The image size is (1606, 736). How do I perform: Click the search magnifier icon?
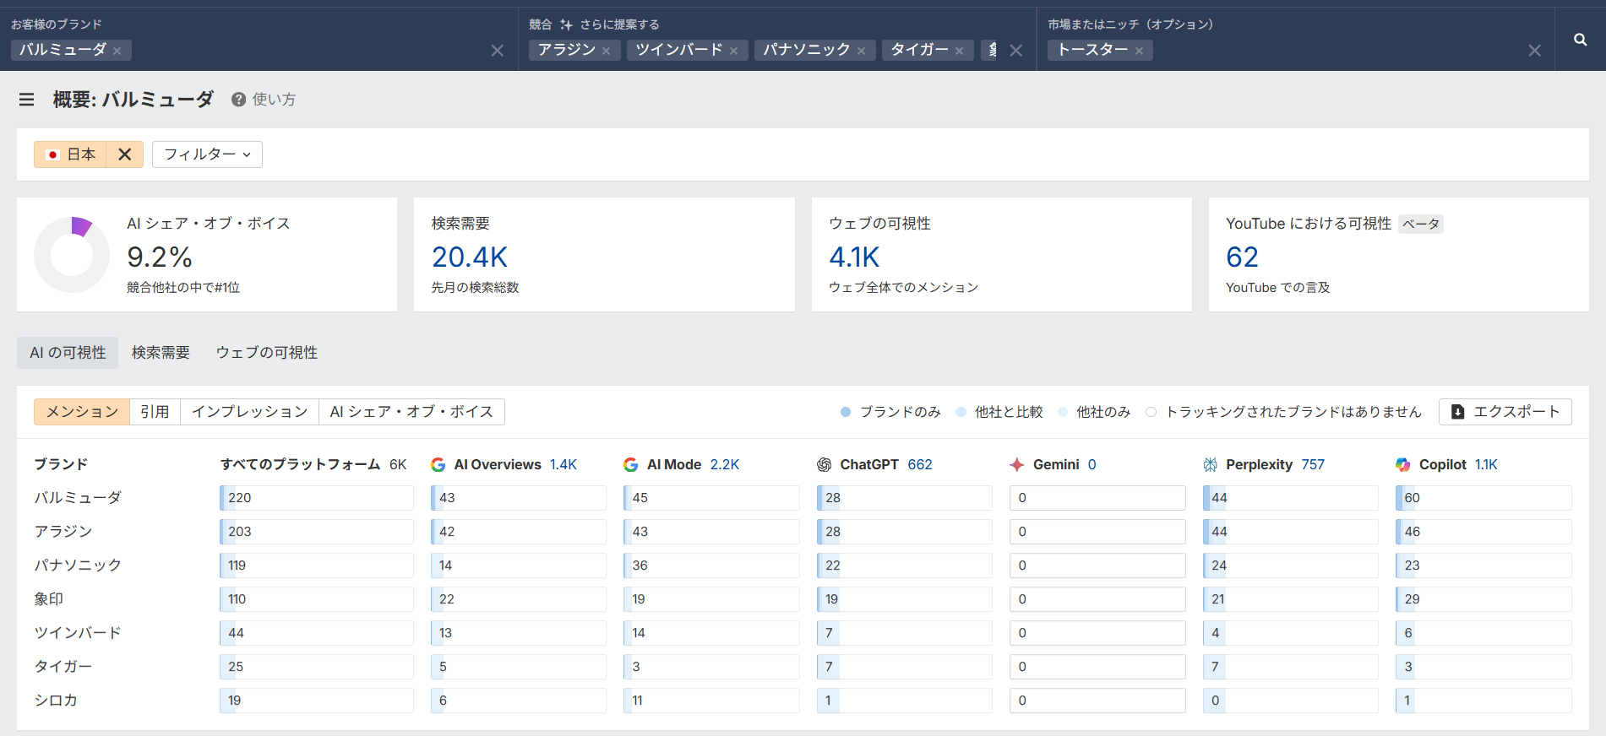pos(1580,40)
